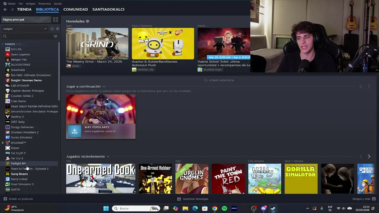Viewport: 379px width, 213px height.
Task: Collapse the TODOS category
Action: [3, 44]
